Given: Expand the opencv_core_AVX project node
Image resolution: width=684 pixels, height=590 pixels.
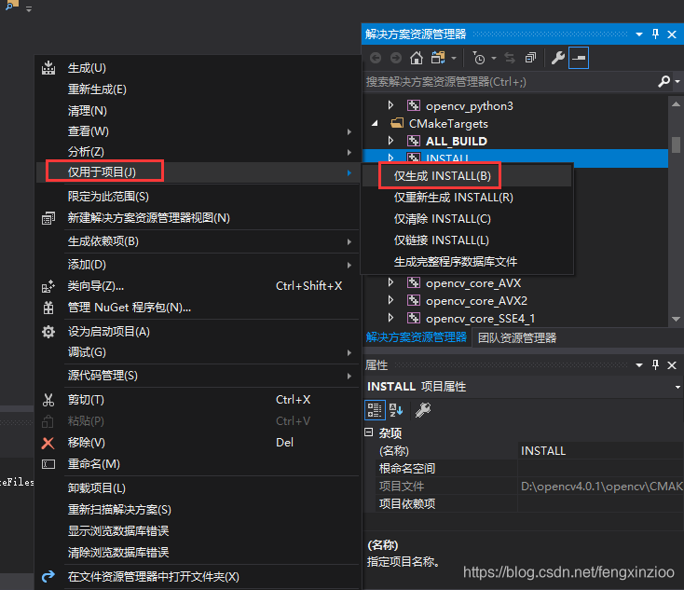Looking at the screenshot, I should click(390, 282).
